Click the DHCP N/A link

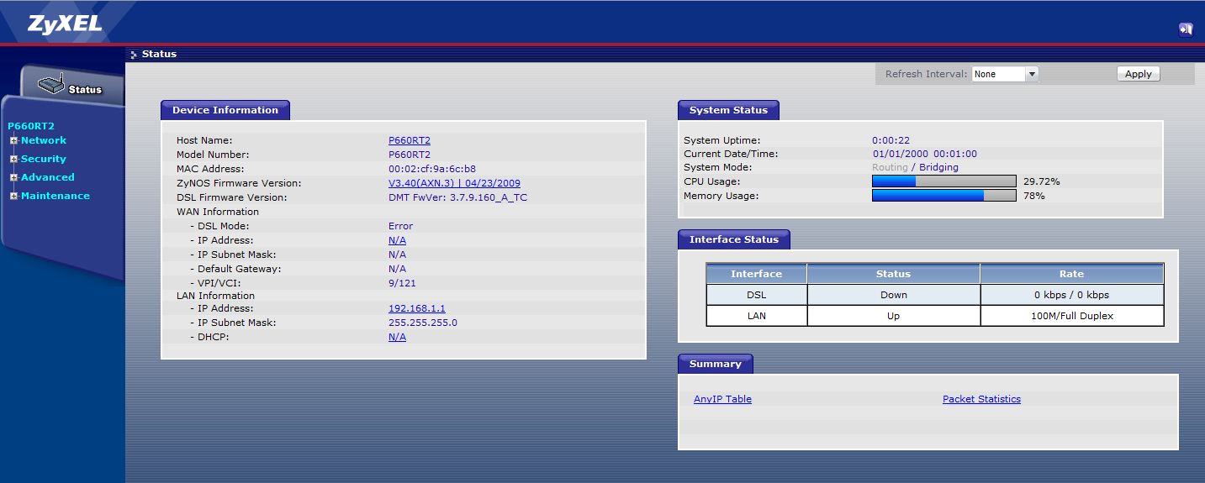[x=397, y=337]
